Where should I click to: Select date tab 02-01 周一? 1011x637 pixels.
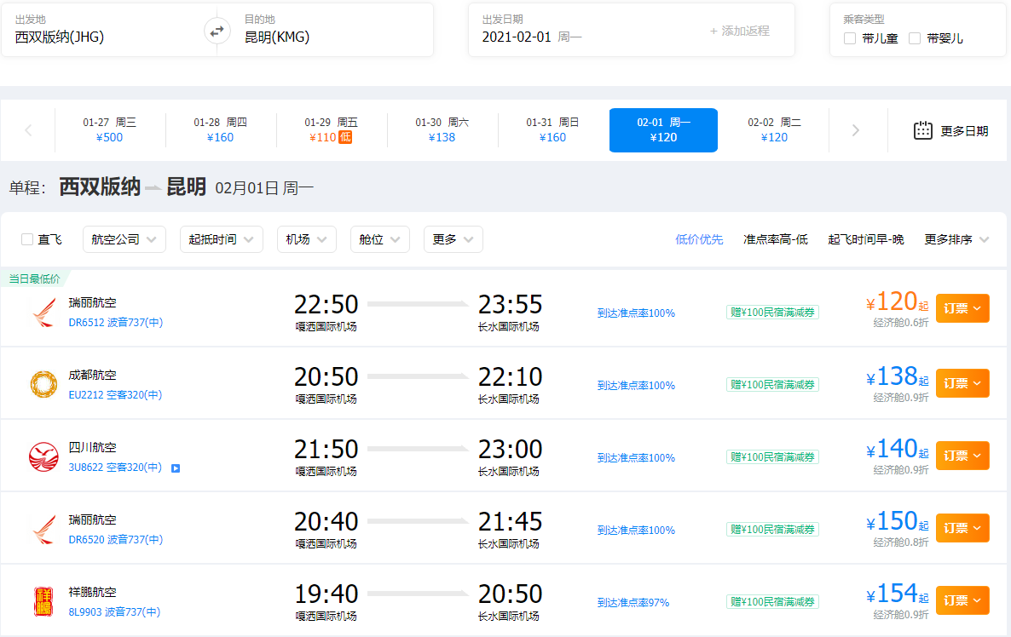663,130
